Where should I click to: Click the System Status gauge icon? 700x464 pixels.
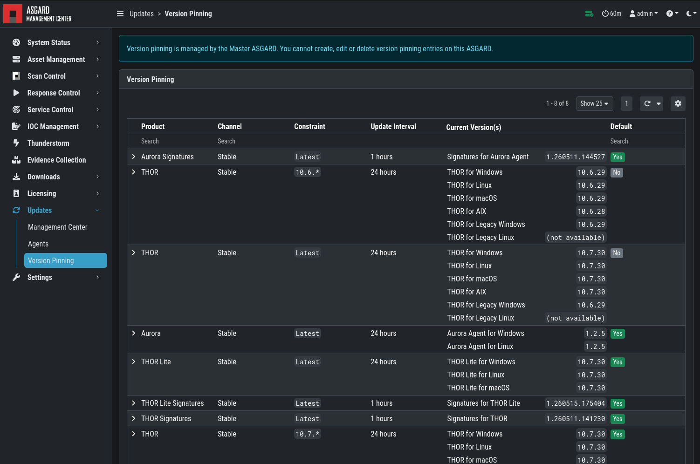pyautogui.click(x=16, y=42)
